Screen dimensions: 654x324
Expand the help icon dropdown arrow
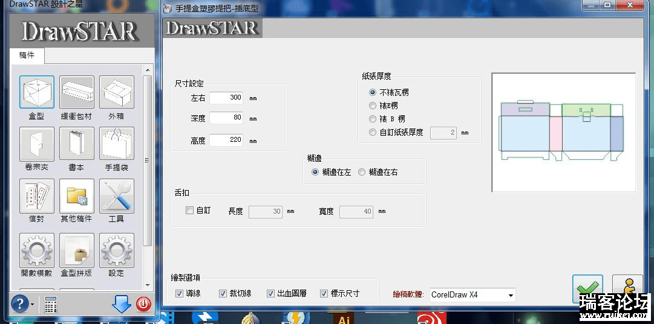pos(32,305)
